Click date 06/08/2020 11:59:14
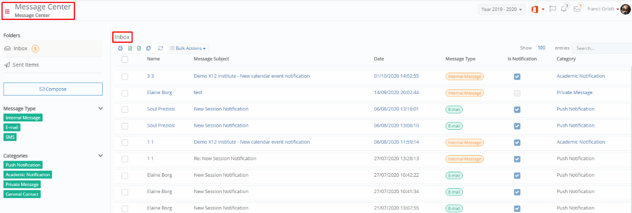The height and width of the screenshot is (213, 632). click(x=396, y=142)
